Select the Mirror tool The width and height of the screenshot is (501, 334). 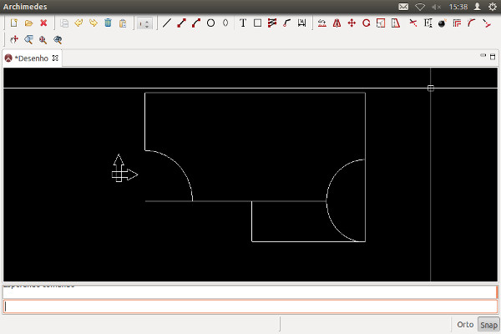[337, 23]
